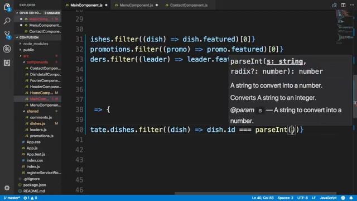Open FooterCompone... file in tree
The height and width of the screenshot is (201, 357).
click(x=38, y=80)
